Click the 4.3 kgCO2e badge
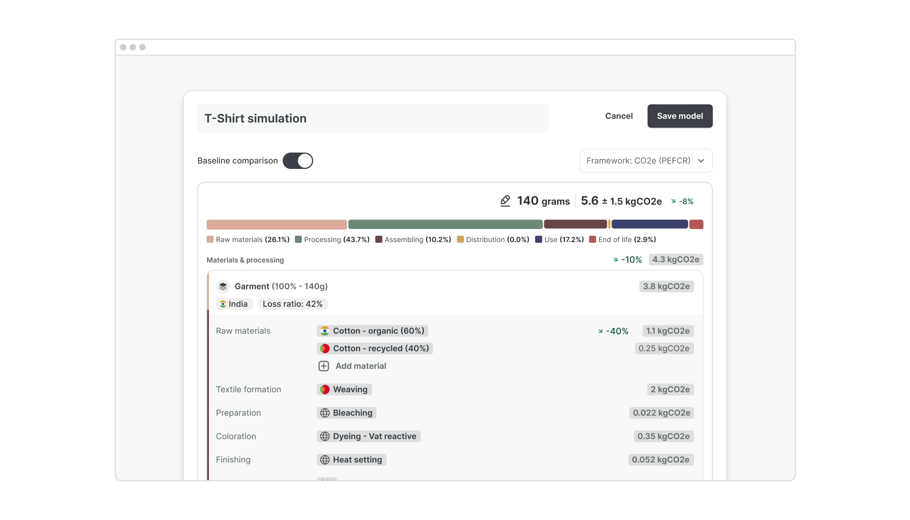This screenshot has width=910, height=520. (x=676, y=260)
